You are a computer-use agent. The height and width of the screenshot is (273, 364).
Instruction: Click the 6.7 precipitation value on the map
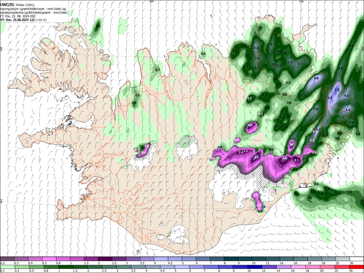[x=318, y=130]
